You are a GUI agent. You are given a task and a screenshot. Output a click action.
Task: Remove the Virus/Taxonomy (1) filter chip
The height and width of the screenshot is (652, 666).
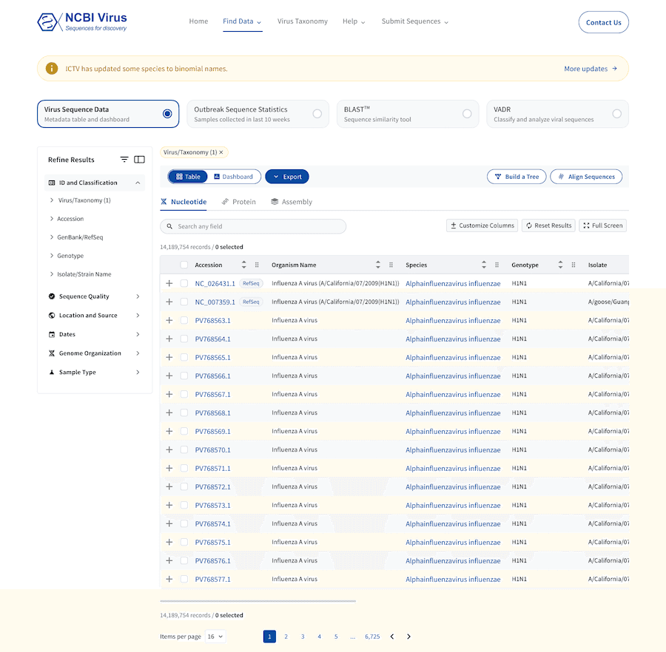point(221,152)
